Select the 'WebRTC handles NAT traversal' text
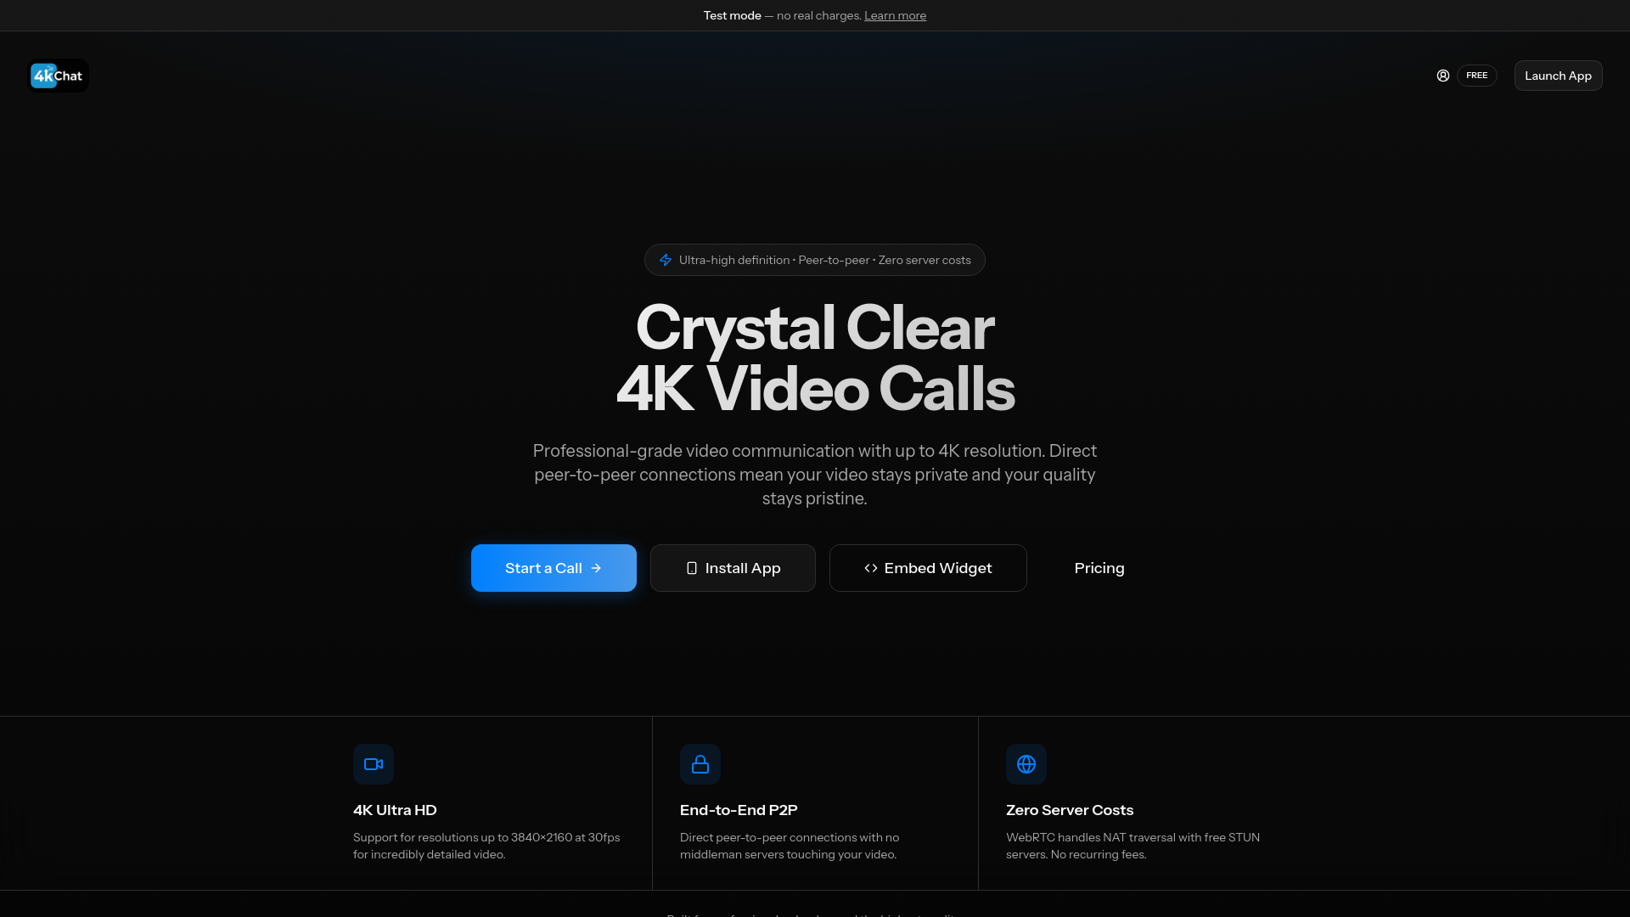Viewport: 1630px width, 917px height. (x=1133, y=846)
